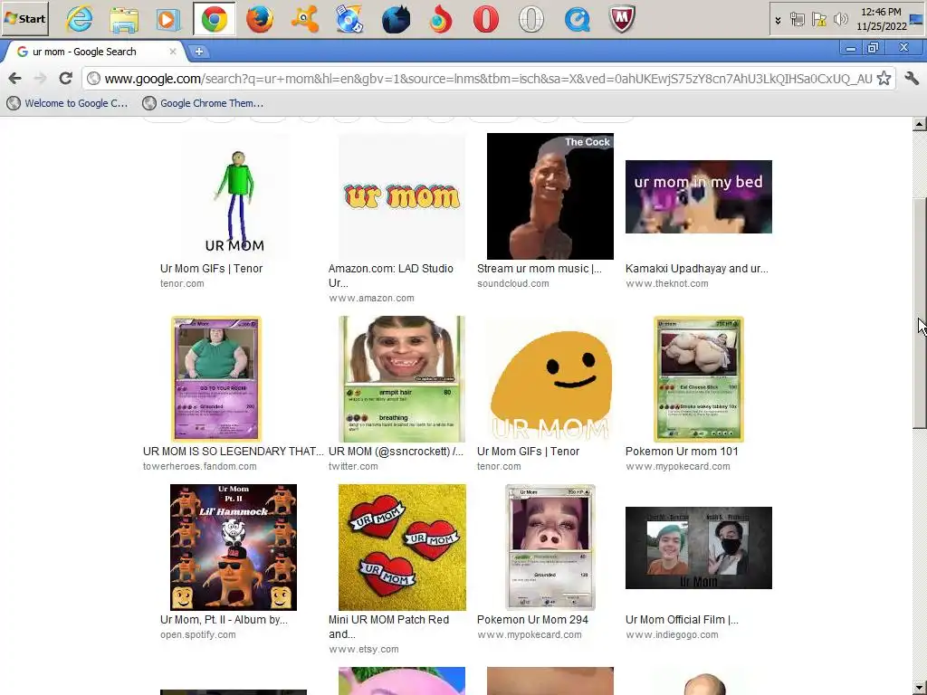Open 'Ur Mom GIFs | Tenor' link under Baldi
927x695 pixels.
(x=211, y=268)
